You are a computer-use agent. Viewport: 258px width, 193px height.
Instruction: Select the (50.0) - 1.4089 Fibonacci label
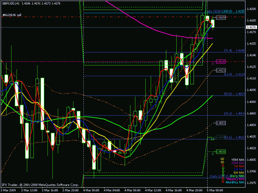tap(234, 94)
